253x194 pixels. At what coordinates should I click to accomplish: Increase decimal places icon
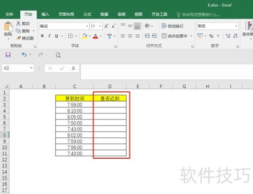pyautogui.click(x=228, y=36)
